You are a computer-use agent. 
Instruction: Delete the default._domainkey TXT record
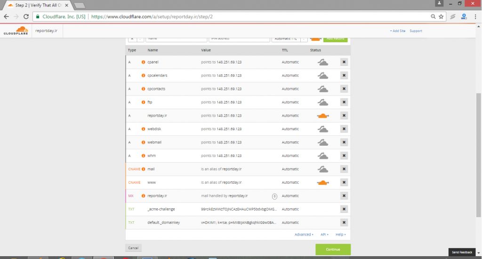(x=344, y=222)
